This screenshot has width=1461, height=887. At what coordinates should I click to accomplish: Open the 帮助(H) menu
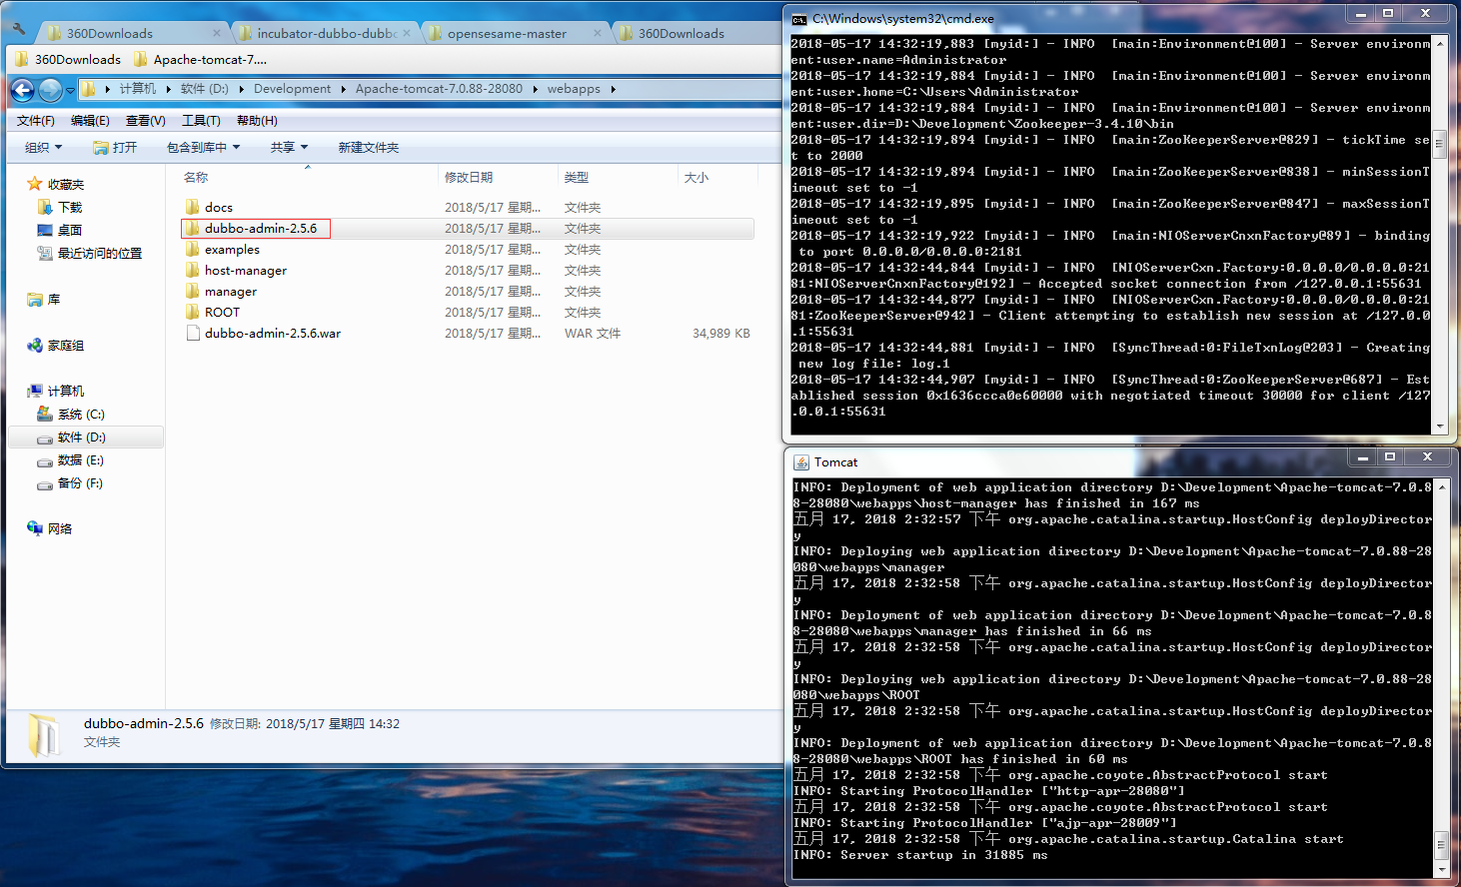click(257, 121)
